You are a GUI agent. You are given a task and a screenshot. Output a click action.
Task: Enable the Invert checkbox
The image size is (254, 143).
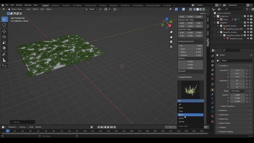click(x=179, y=71)
